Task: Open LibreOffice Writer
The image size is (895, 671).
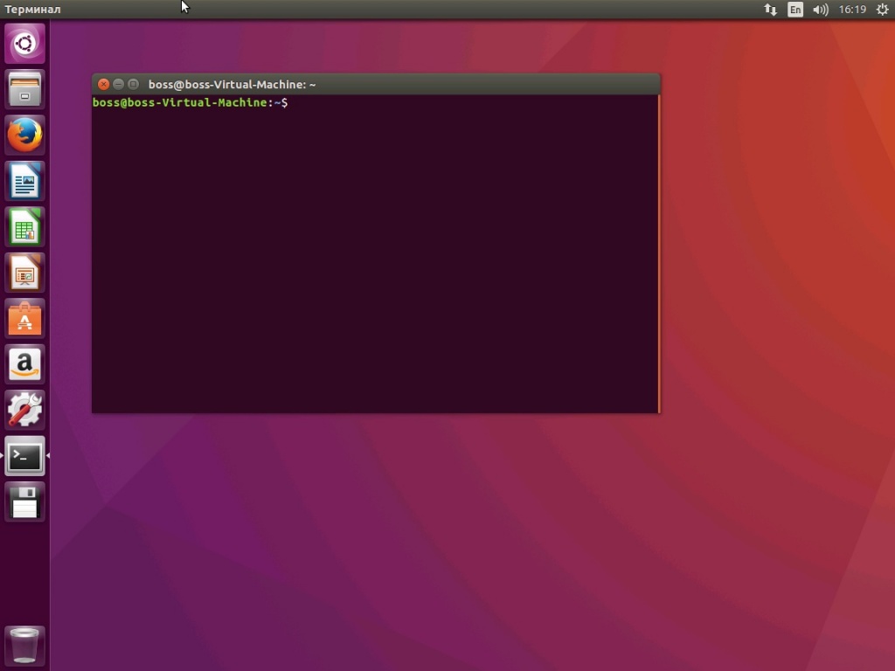Action: [24, 182]
